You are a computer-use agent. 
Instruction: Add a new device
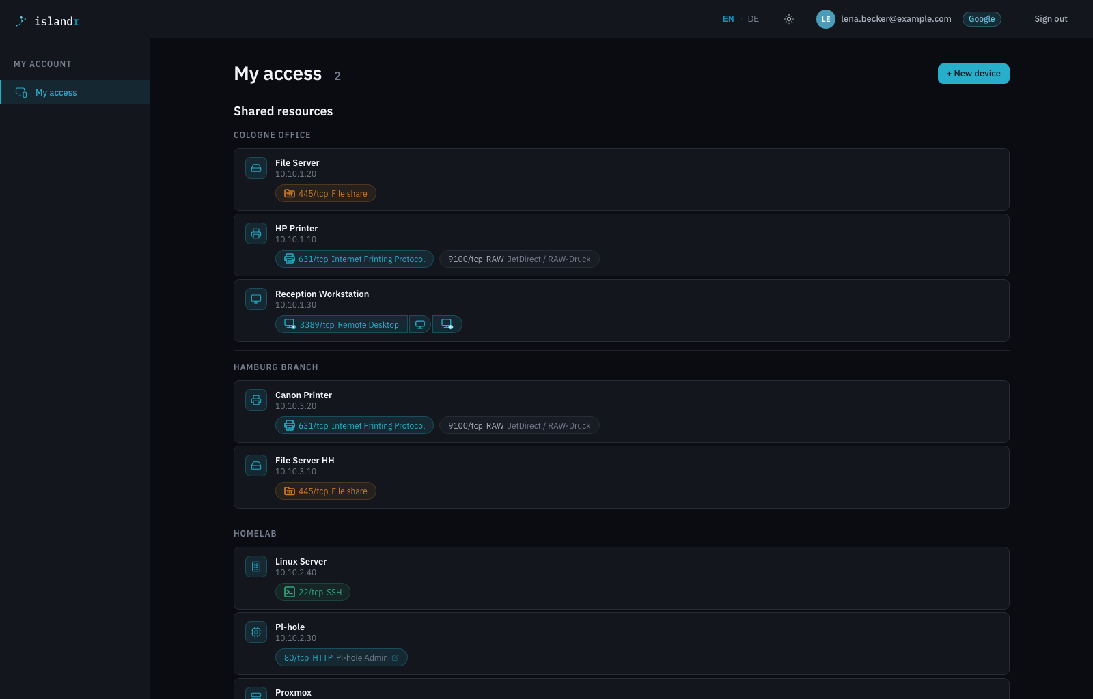click(973, 74)
